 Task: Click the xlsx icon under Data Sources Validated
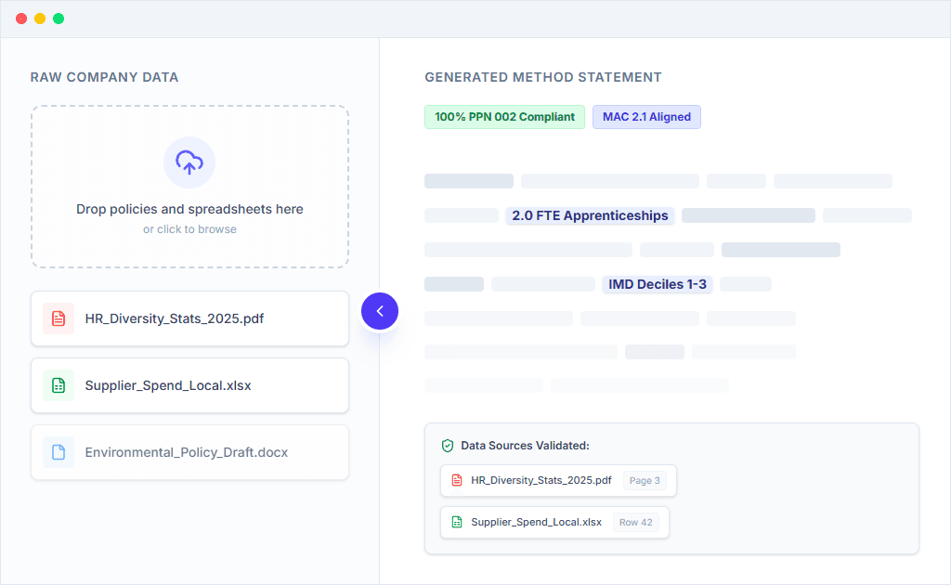[456, 522]
